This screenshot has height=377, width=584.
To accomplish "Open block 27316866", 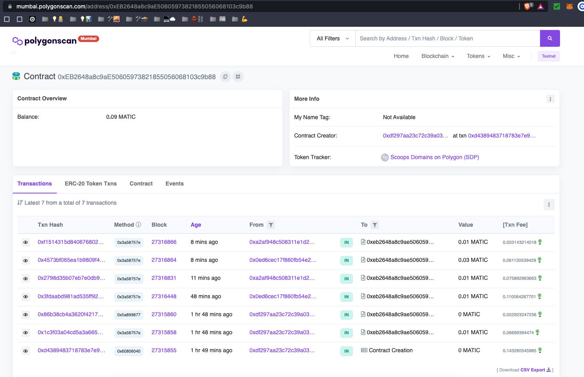I will coord(164,242).
